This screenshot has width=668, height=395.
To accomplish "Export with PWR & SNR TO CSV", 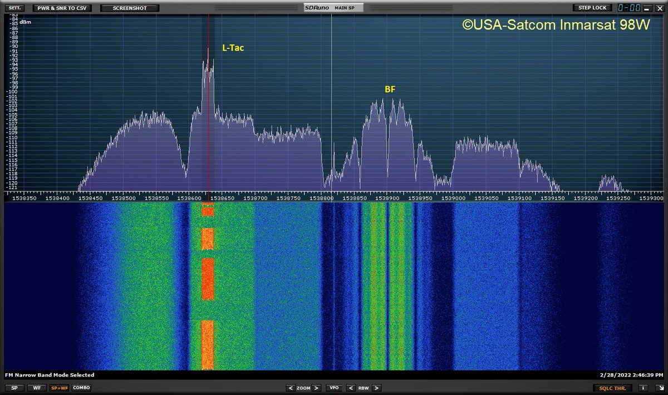I will [x=62, y=8].
